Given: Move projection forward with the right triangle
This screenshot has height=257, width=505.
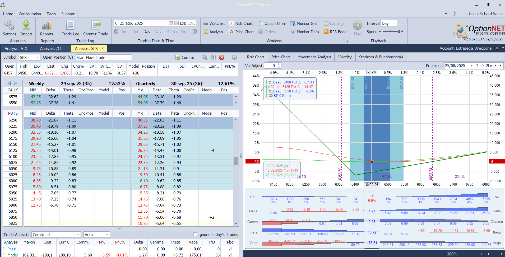Looking at the screenshot, I should (x=500, y=66).
